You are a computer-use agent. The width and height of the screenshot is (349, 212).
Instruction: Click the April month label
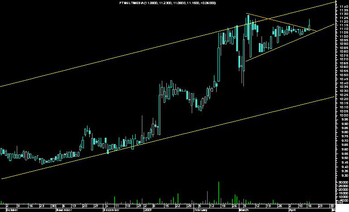pos(293,210)
